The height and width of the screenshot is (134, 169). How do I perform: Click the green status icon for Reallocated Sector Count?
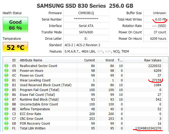pyautogui.click(x=6, y=66)
